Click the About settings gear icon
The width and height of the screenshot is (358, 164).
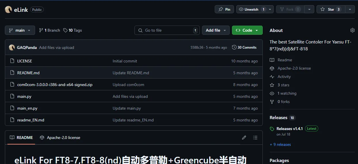point(352,30)
